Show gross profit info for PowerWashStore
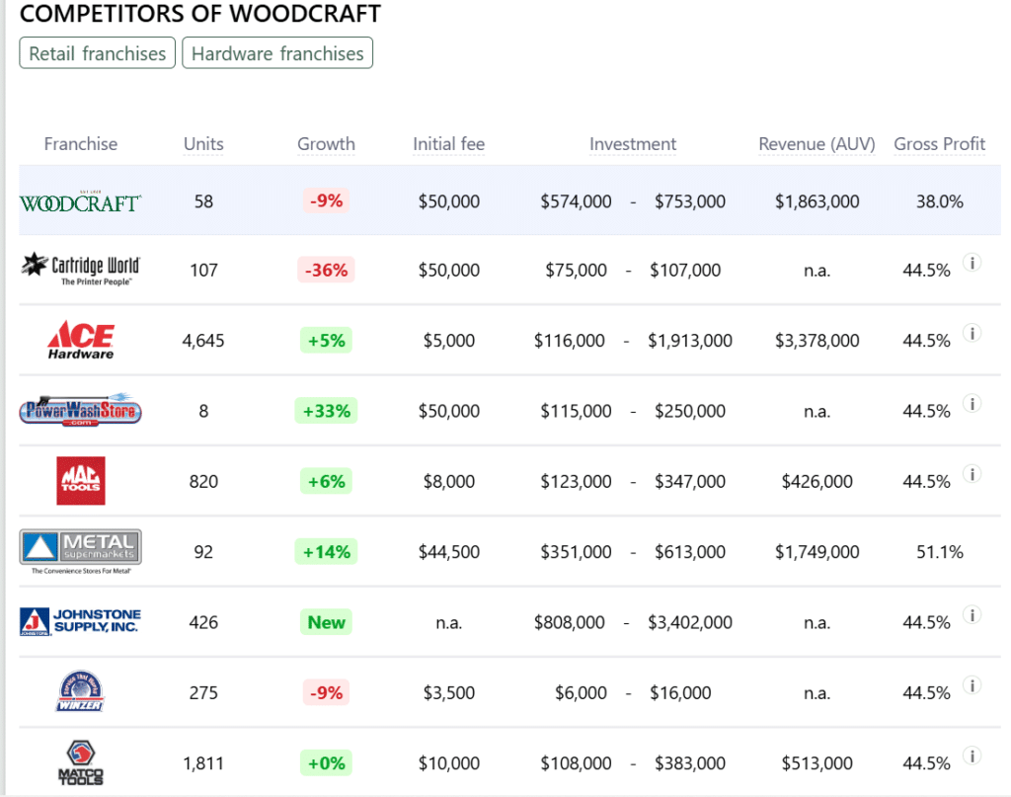Screen dimensions: 1011x797 (x=972, y=403)
